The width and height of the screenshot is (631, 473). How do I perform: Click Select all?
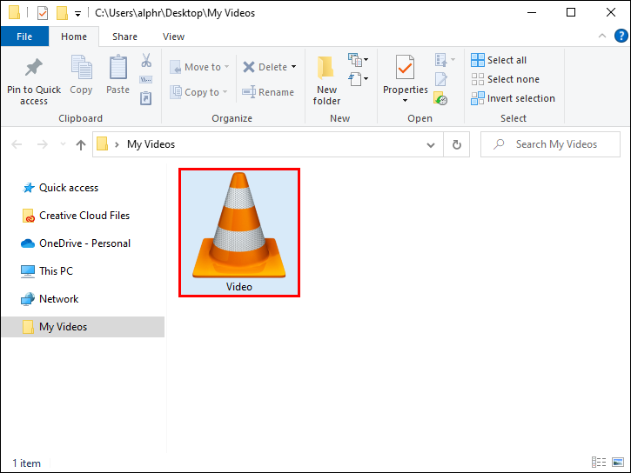click(499, 60)
